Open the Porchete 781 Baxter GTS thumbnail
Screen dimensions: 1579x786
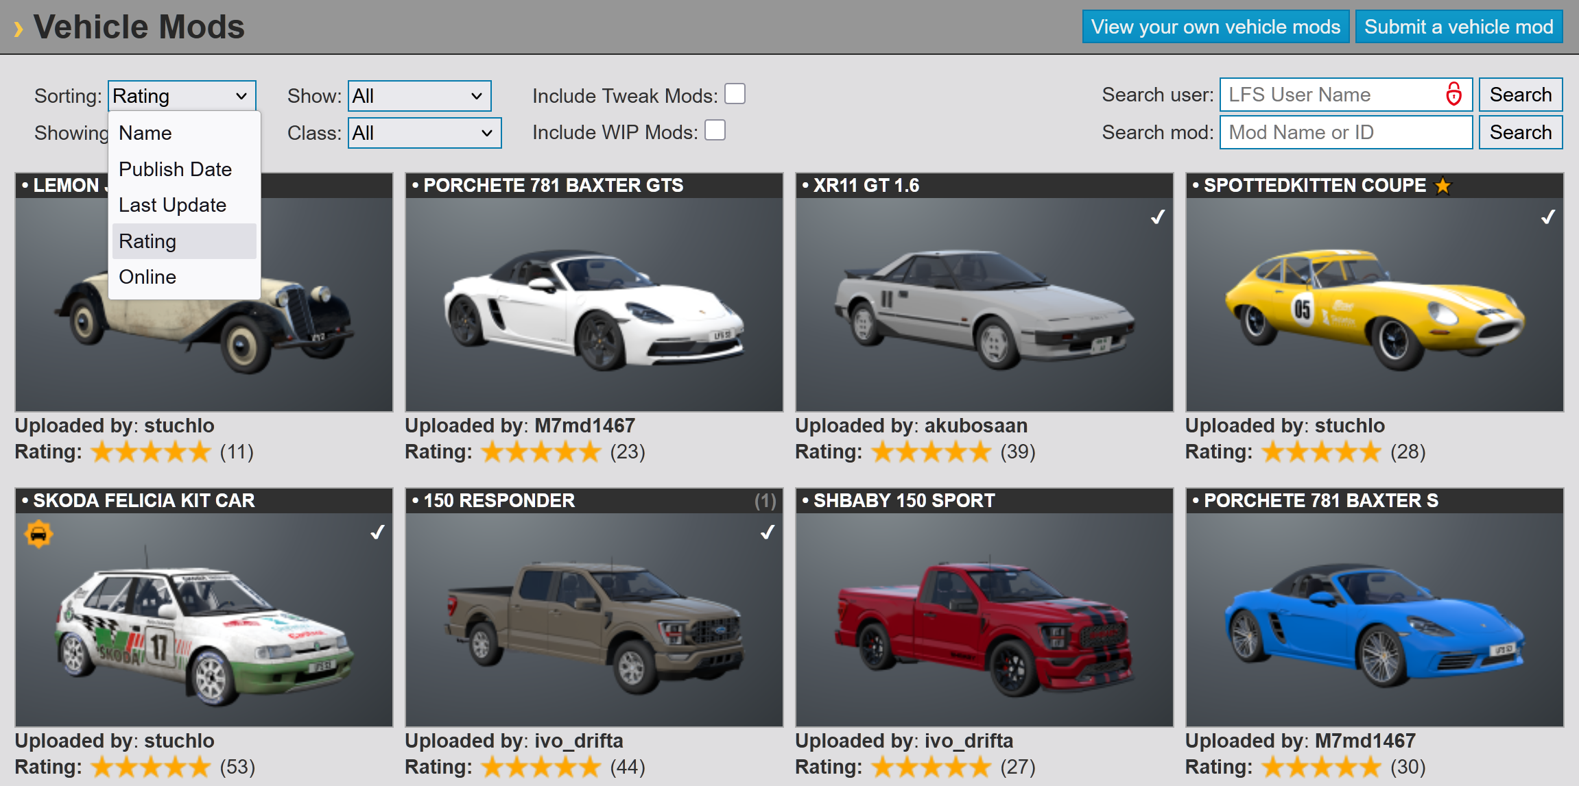[x=594, y=304]
